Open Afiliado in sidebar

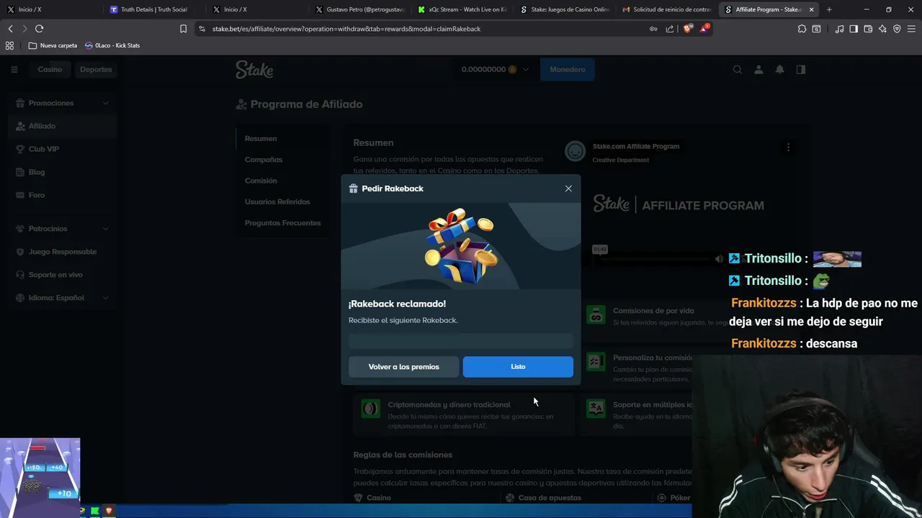(x=63, y=126)
